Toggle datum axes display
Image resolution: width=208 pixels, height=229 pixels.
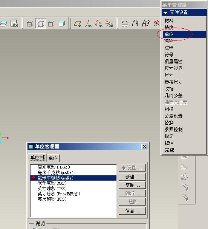coord(88,23)
